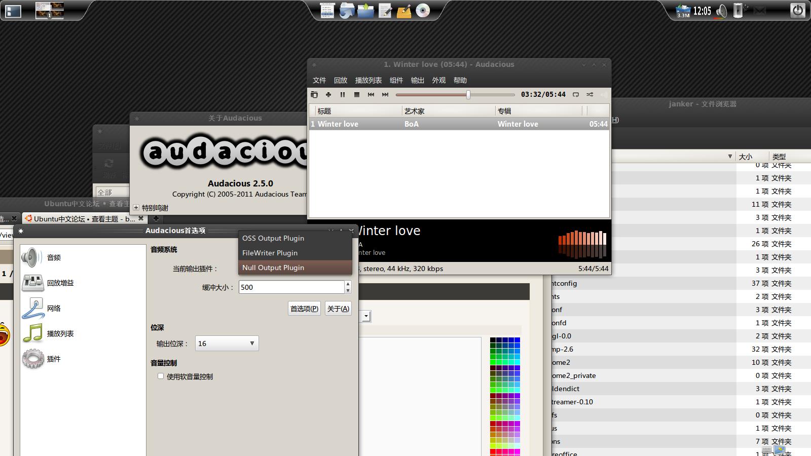
Task: Click the show desktop icon in top panel
Action: point(13,11)
